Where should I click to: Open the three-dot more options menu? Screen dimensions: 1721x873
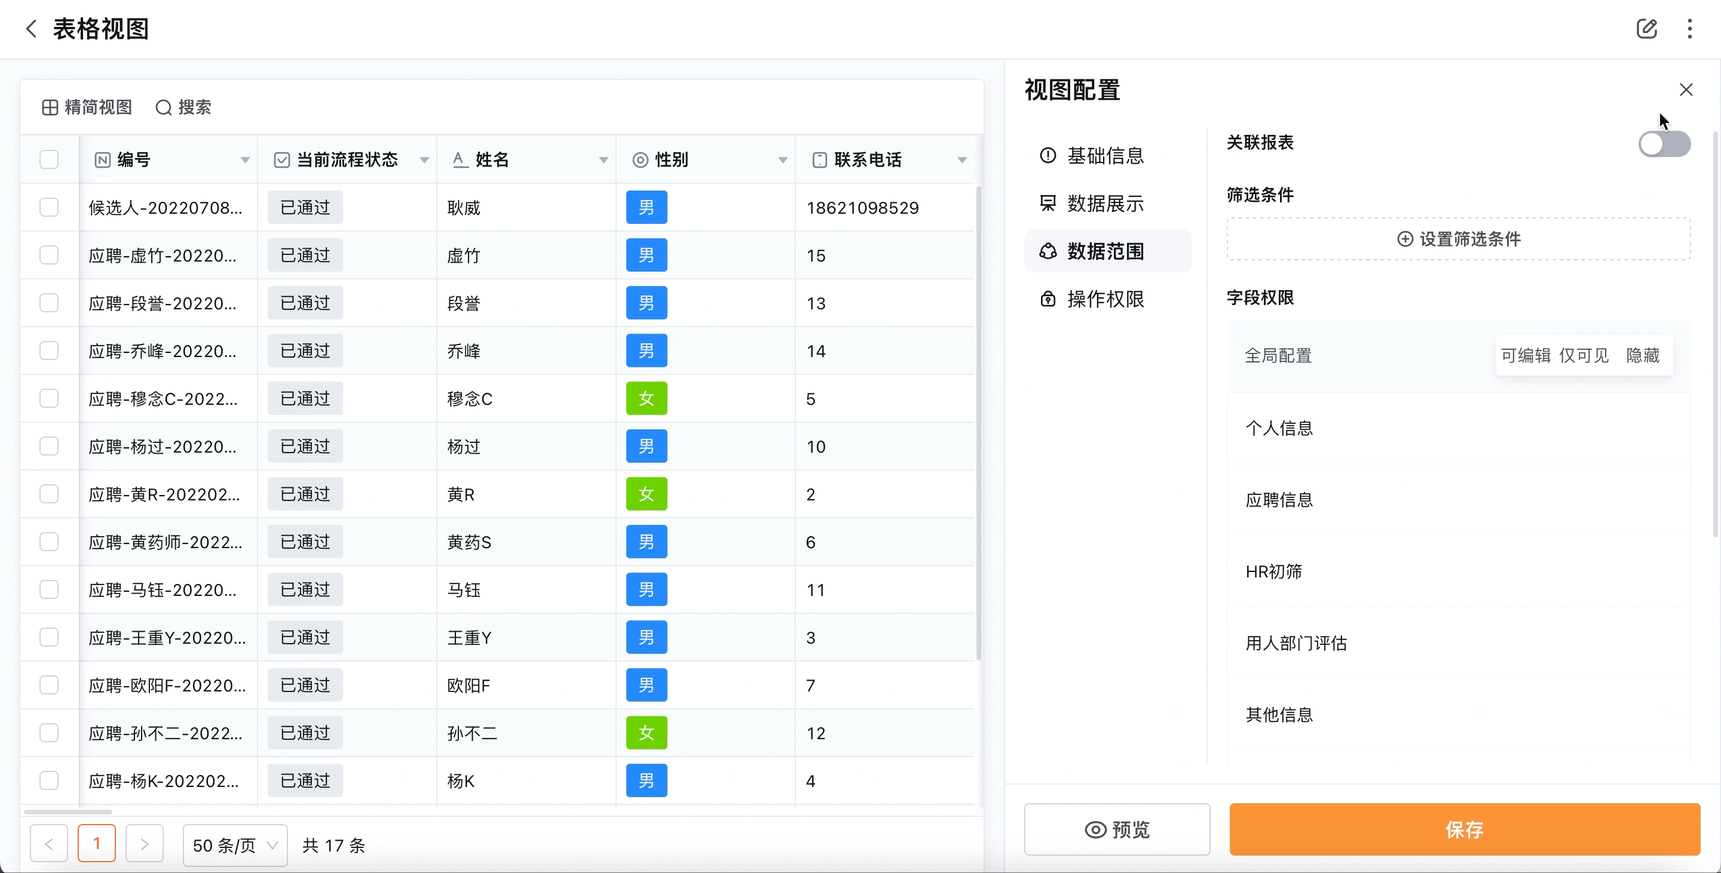pyautogui.click(x=1689, y=29)
